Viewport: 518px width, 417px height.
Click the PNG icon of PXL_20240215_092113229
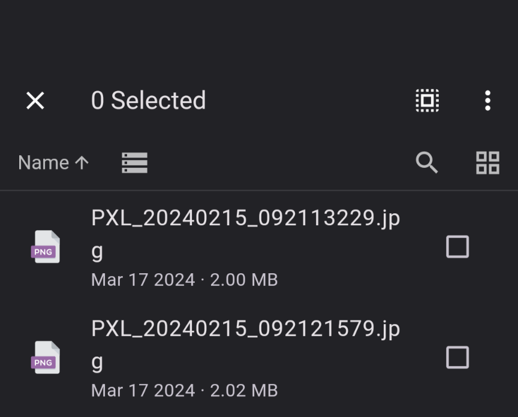[x=46, y=247]
